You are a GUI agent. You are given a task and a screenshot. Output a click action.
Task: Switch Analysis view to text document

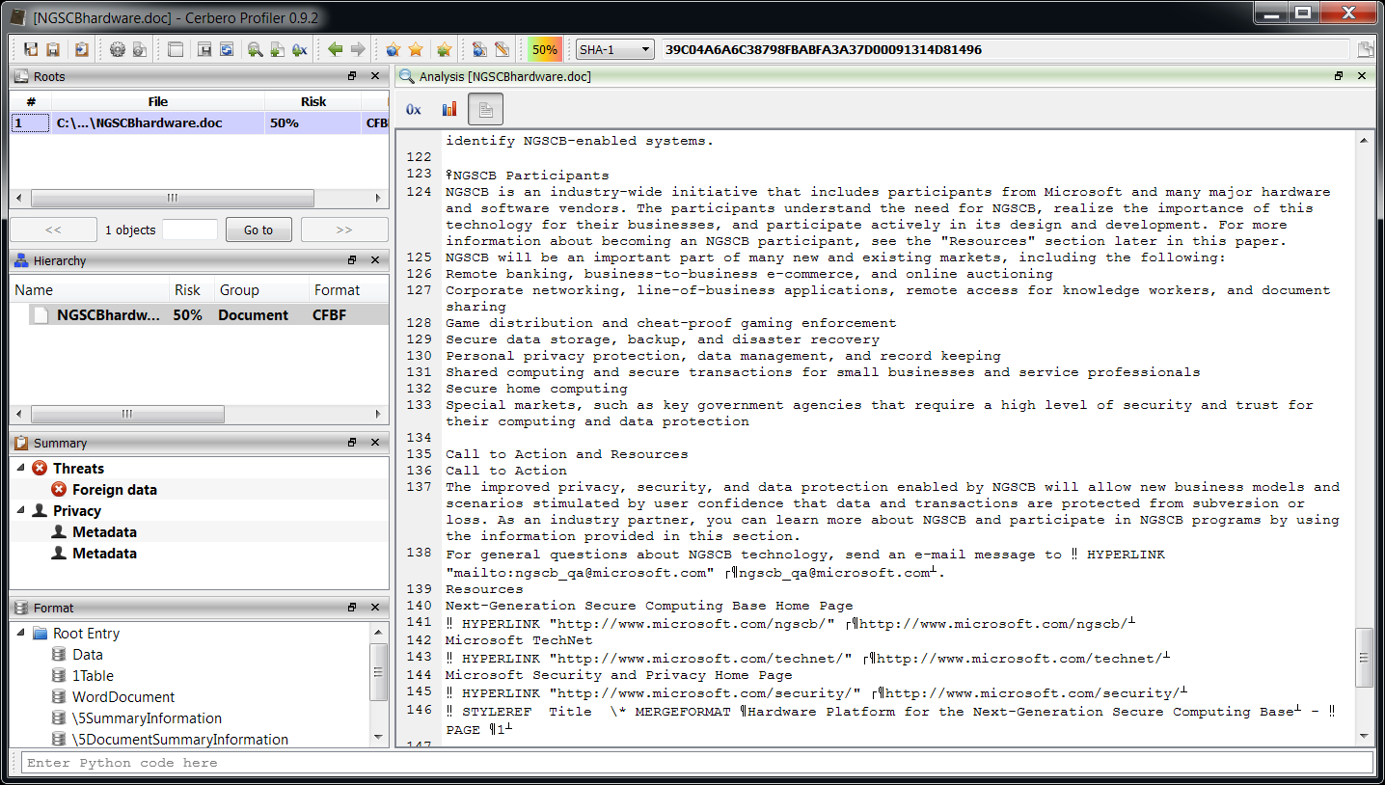pos(486,109)
